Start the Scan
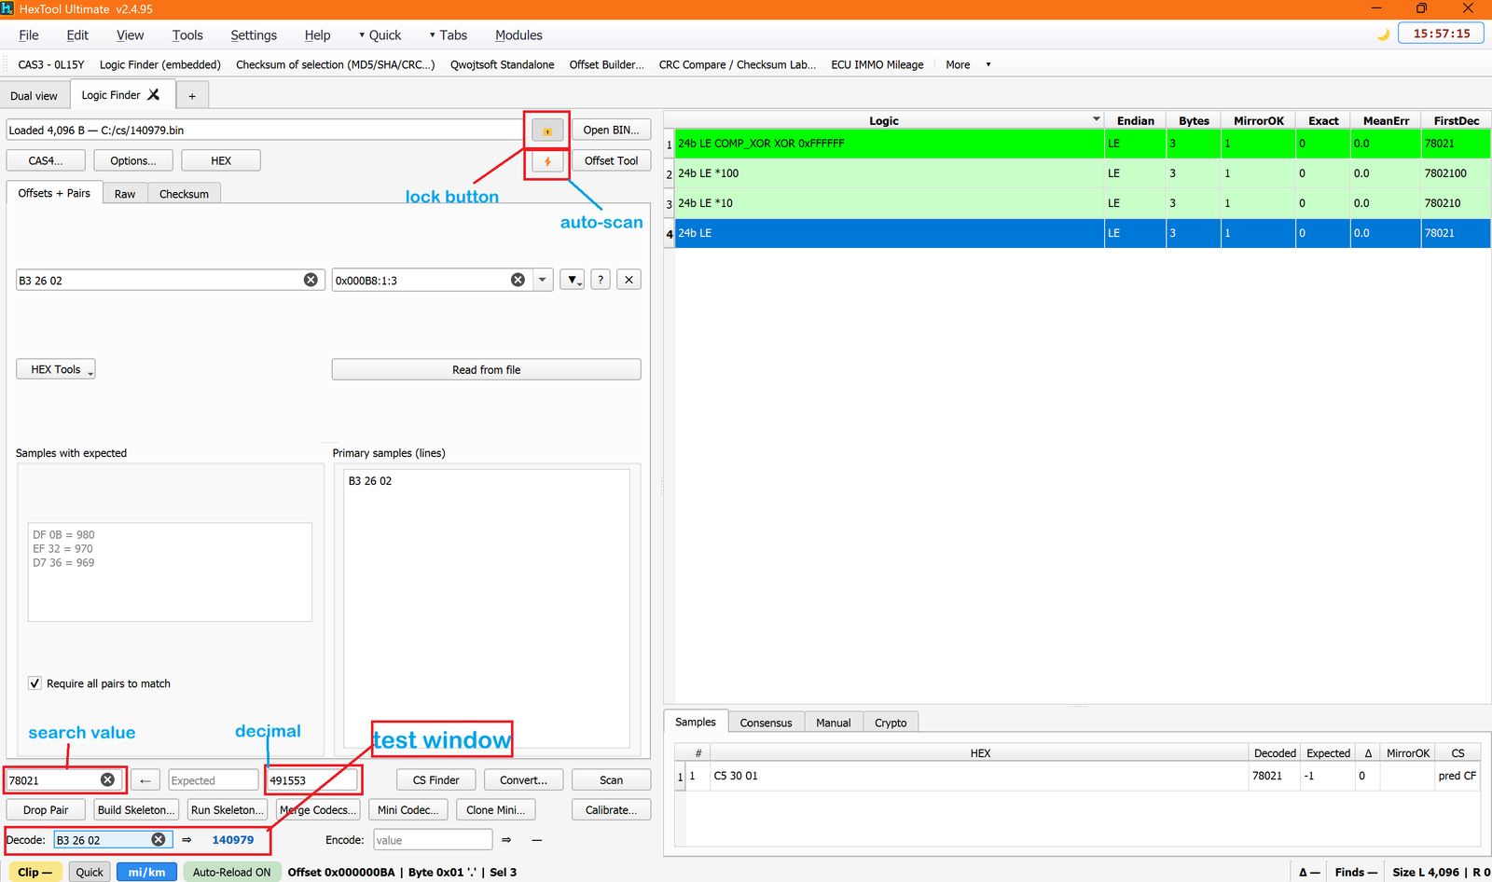 [612, 780]
